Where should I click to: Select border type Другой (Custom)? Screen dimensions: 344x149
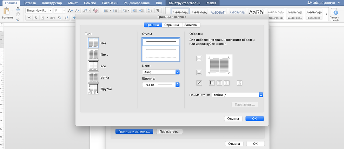pos(93,89)
